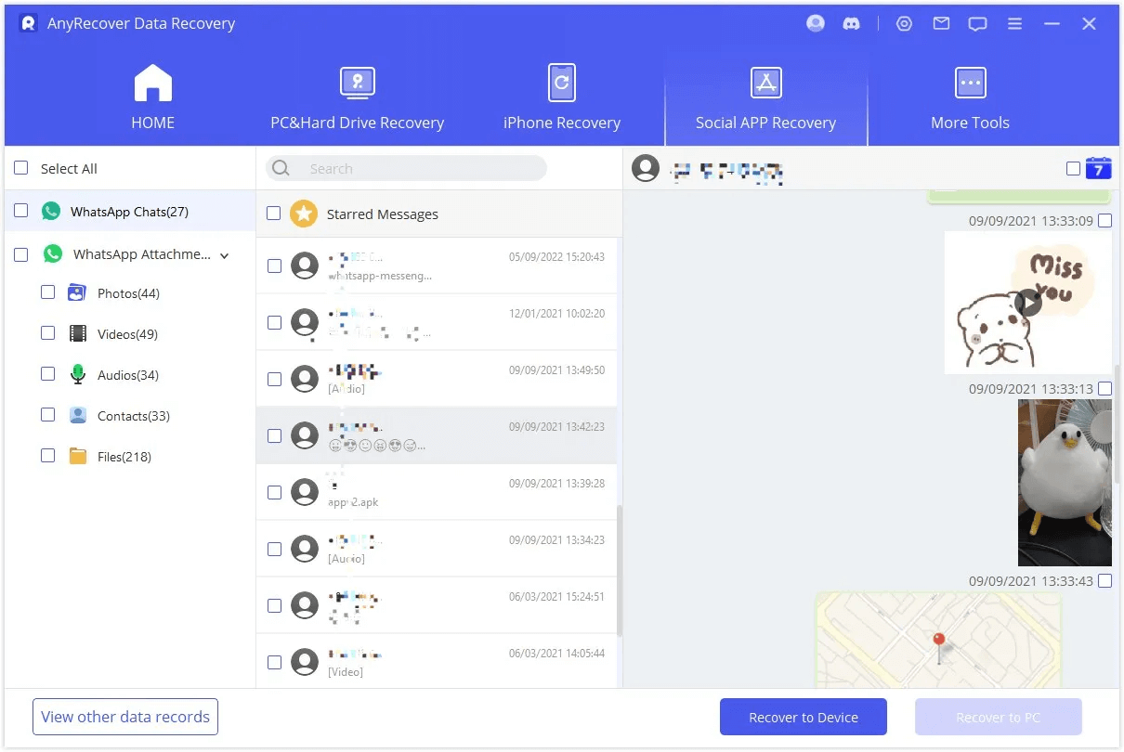The image size is (1124, 752).
Task: Play the Miss You sticker video
Action: 1027,302
